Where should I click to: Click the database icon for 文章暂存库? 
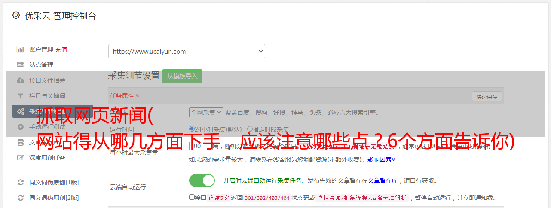pos(20,142)
